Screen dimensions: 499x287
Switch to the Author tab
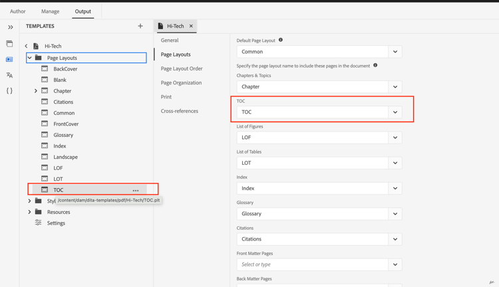(x=18, y=11)
